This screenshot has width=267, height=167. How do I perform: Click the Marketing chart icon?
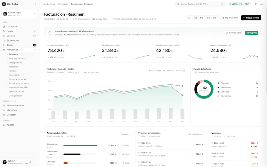tap(4, 110)
